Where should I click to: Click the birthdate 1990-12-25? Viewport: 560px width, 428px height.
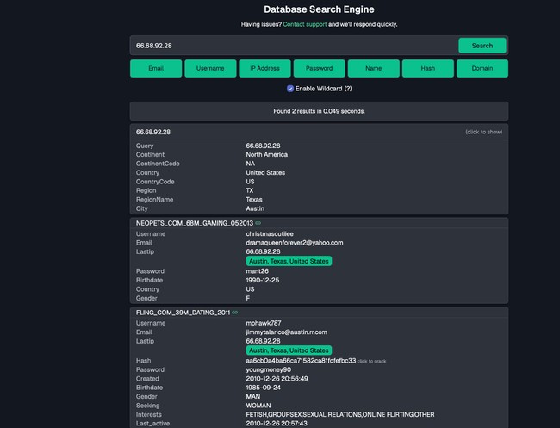(x=263, y=280)
